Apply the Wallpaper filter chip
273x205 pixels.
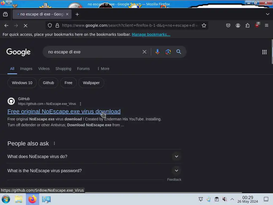click(91, 83)
